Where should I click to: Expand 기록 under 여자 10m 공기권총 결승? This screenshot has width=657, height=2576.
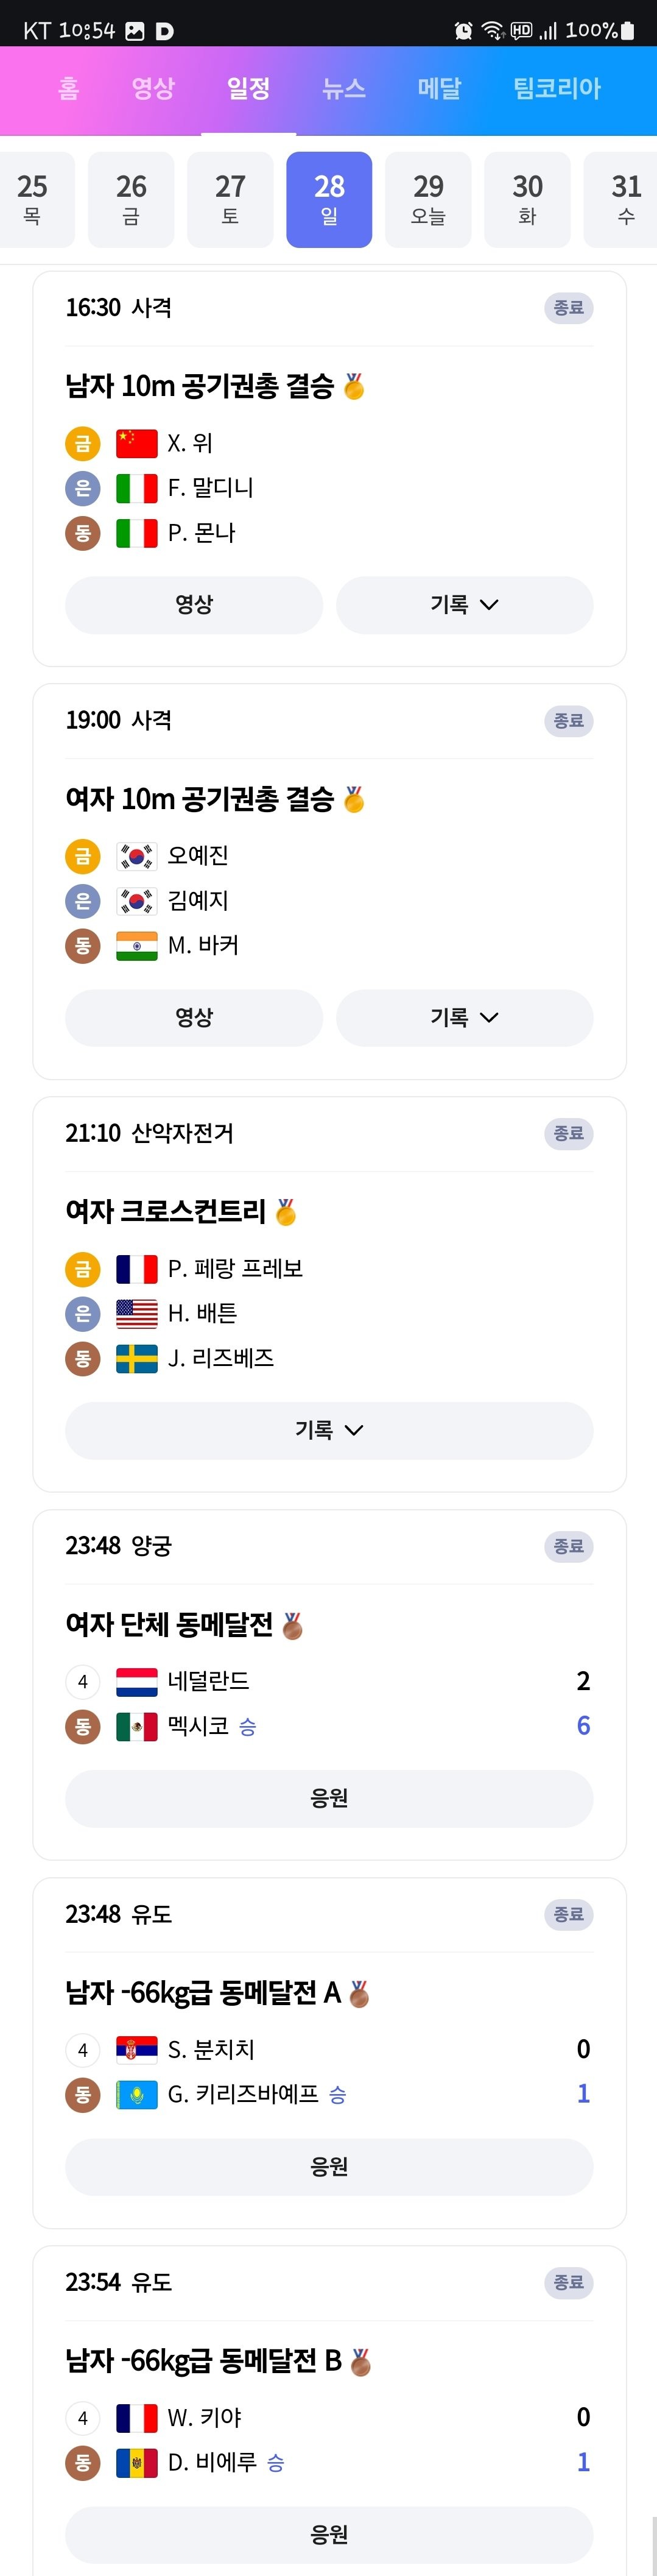(x=464, y=1018)
